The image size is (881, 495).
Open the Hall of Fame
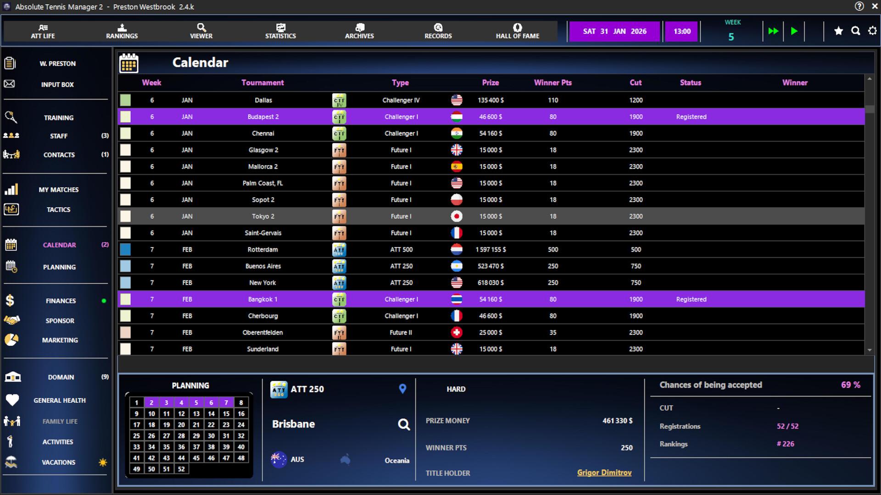pyautogui.click(x=517, y=31)
